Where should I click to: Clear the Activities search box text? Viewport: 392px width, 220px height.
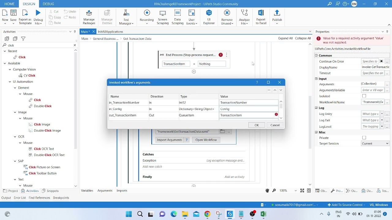[75, 45]
